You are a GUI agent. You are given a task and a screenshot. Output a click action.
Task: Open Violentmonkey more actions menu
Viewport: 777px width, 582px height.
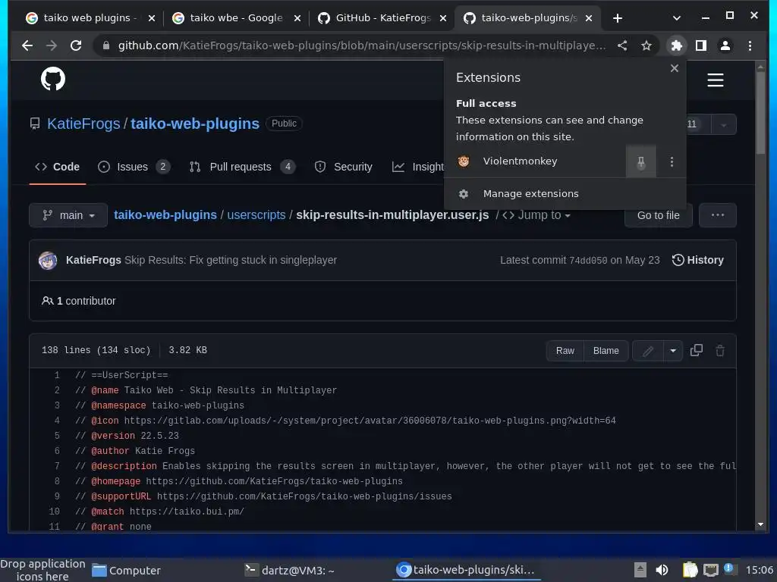coord(672,161)
